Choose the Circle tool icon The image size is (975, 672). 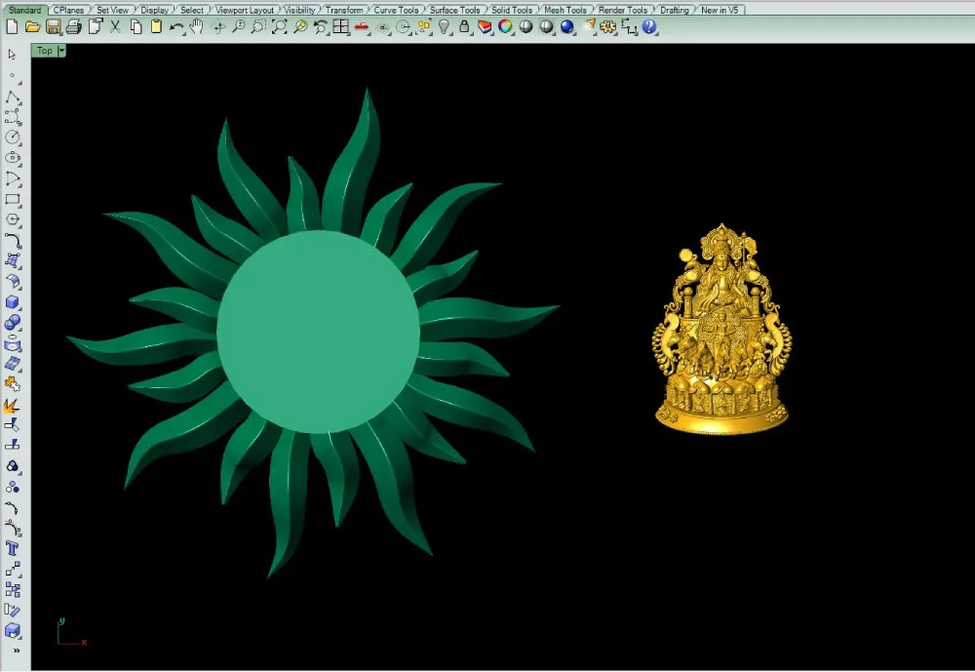[13, 138]
